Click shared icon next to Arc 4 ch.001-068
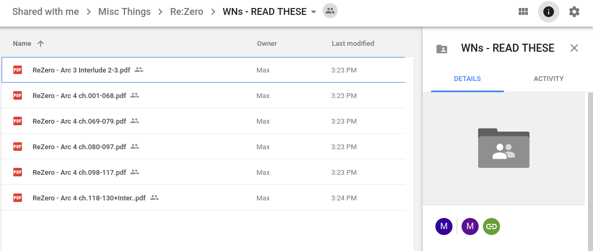This screenshot has height=251, width=593. 135,95
